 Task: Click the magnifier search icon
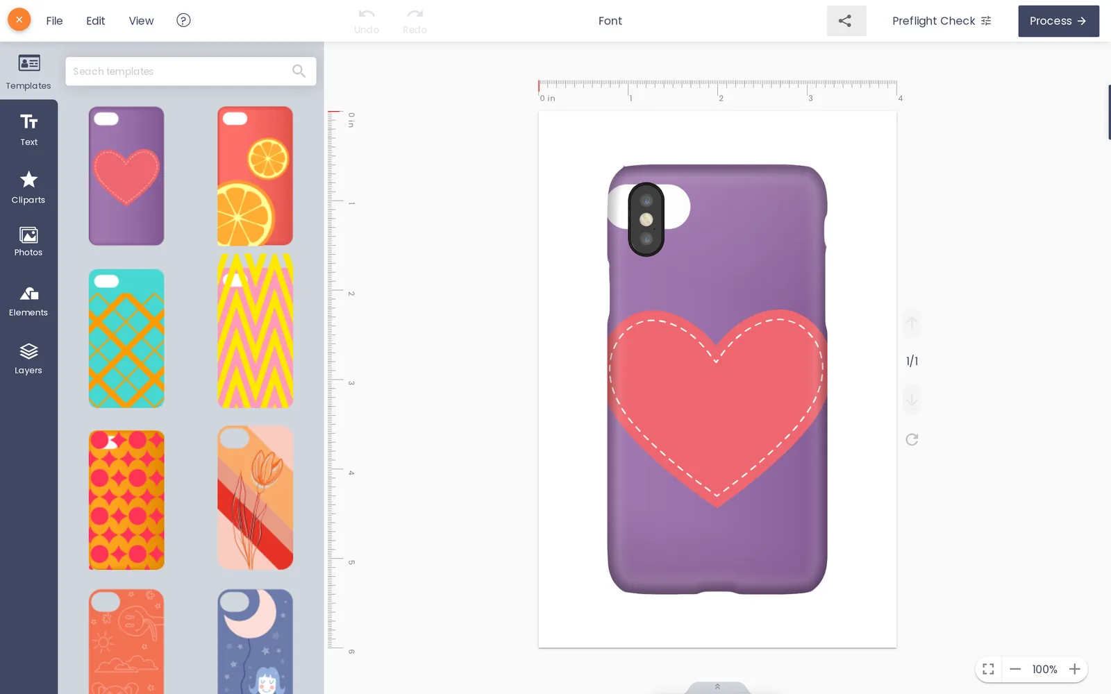pos(299,71)
